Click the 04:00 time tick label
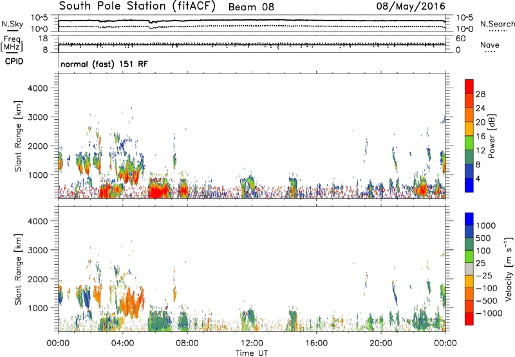 [122, 343]
